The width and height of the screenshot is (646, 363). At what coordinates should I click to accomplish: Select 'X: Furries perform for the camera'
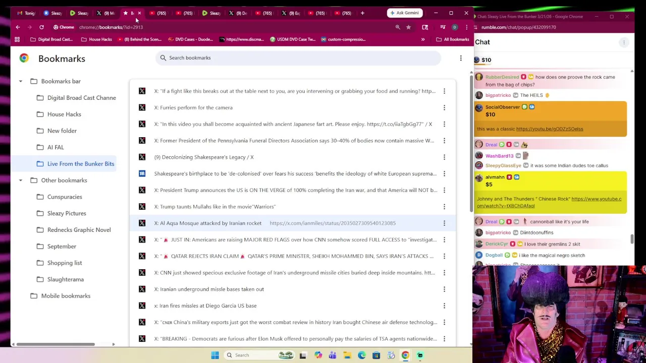pyautogui.click(x=293, y=107)
